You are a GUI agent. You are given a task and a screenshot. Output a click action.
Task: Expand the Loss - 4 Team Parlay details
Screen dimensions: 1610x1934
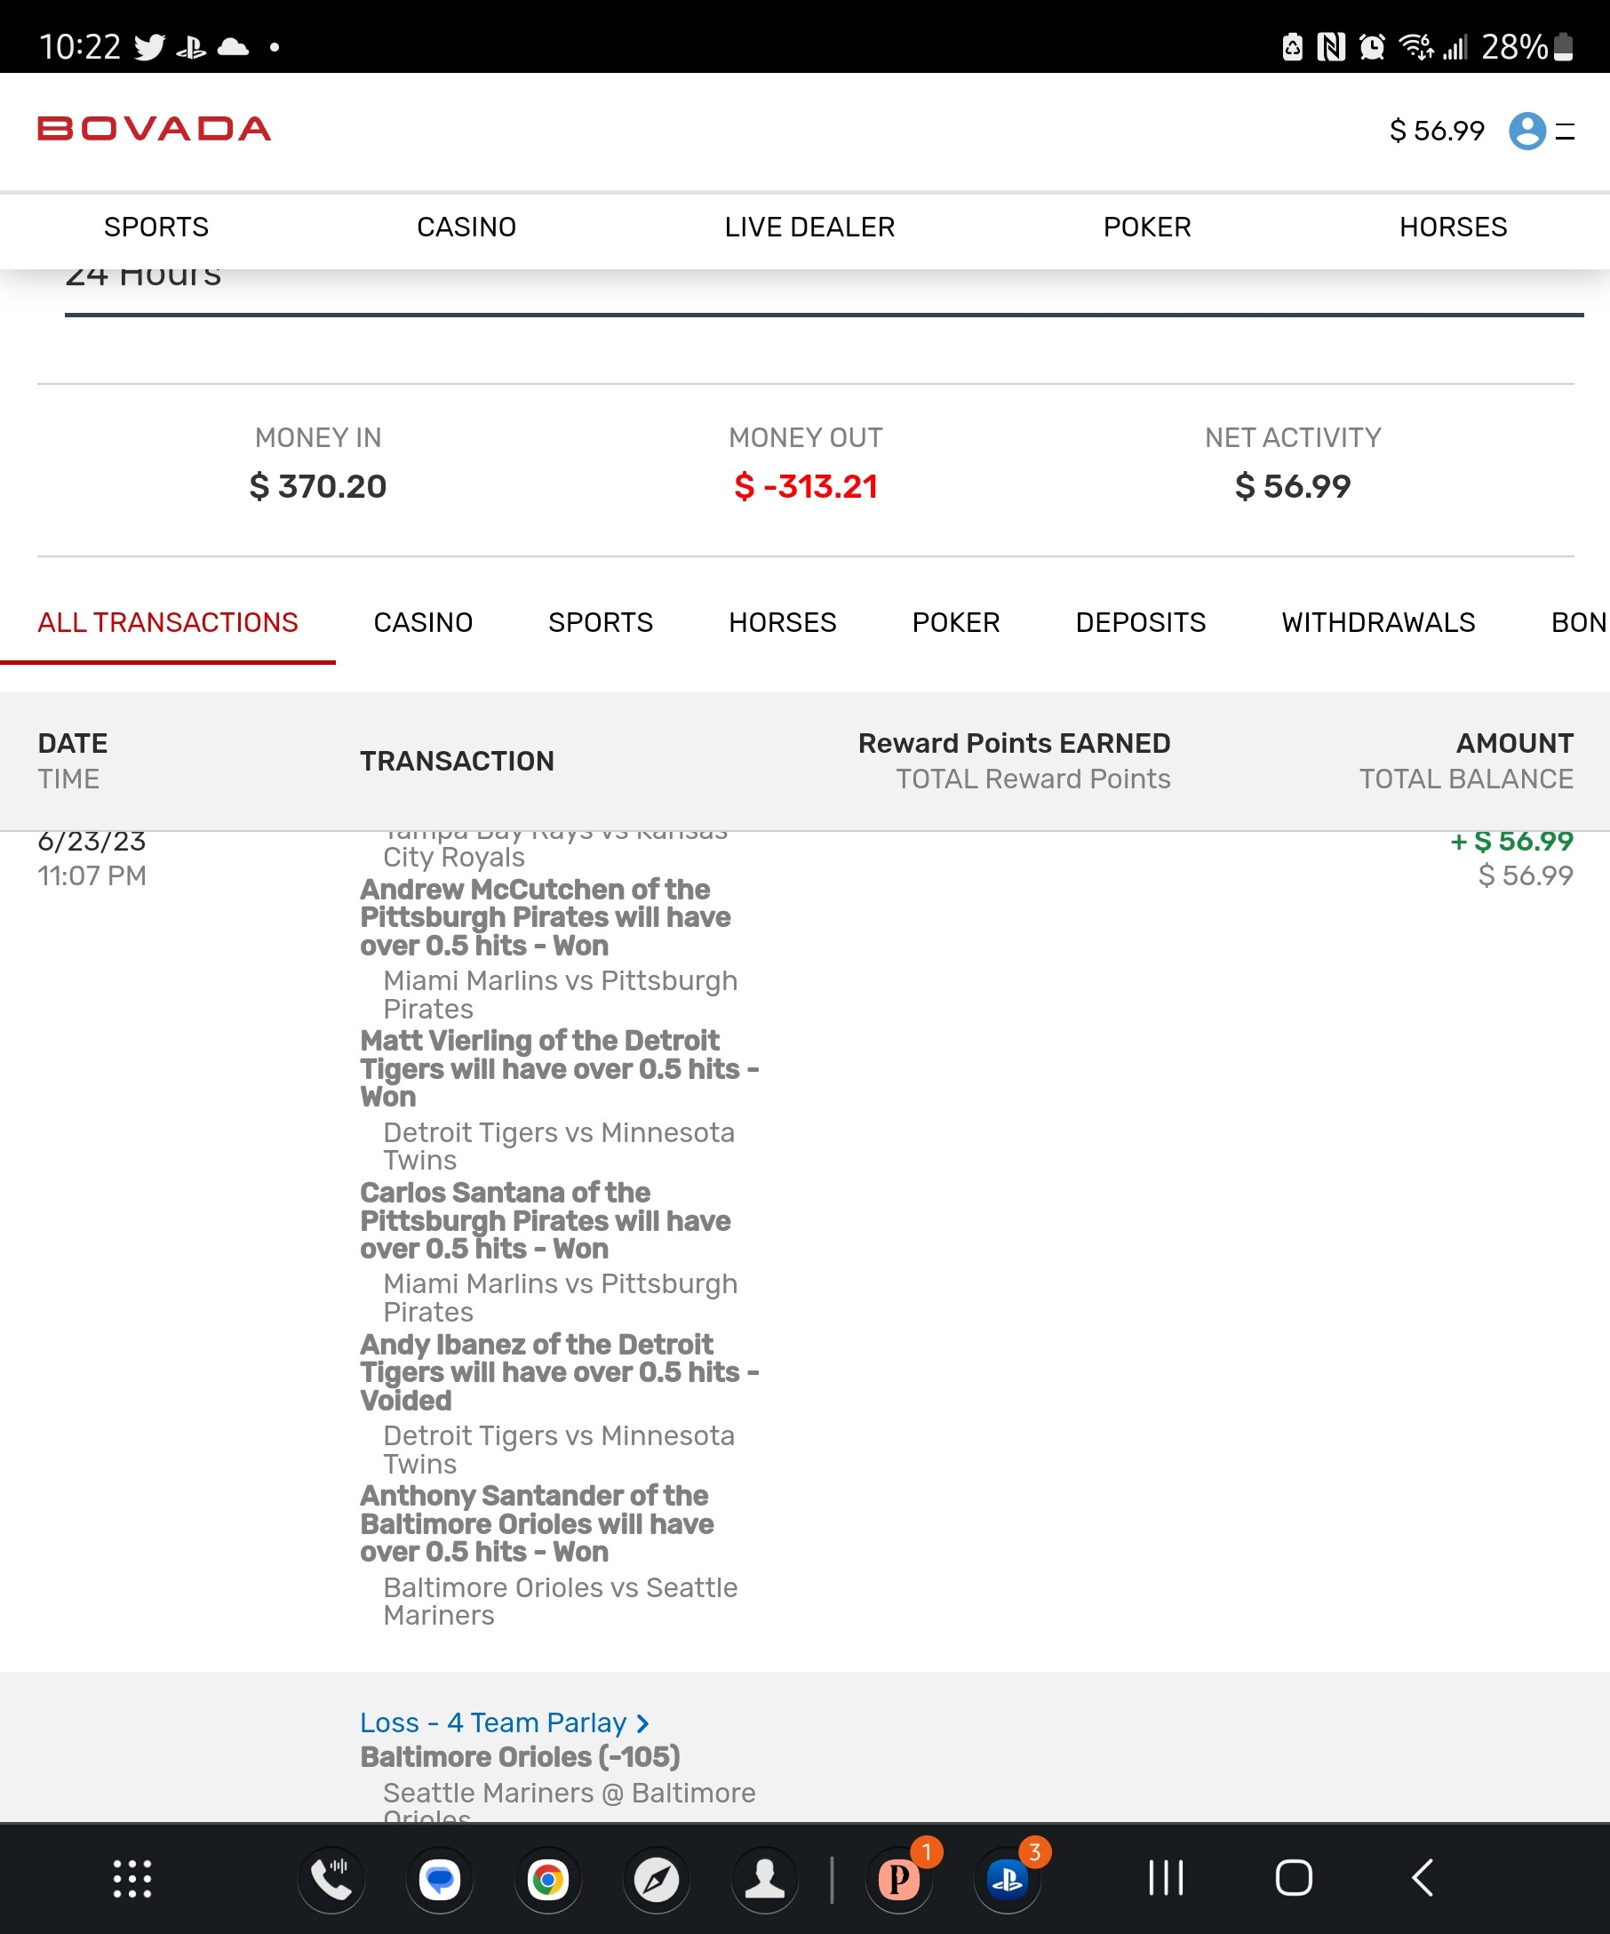point(505,1722)
